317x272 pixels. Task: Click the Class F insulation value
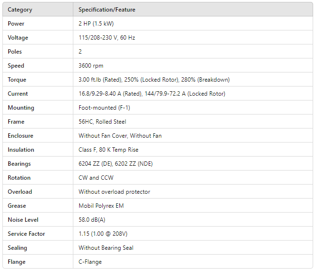(x=108, y=150)
